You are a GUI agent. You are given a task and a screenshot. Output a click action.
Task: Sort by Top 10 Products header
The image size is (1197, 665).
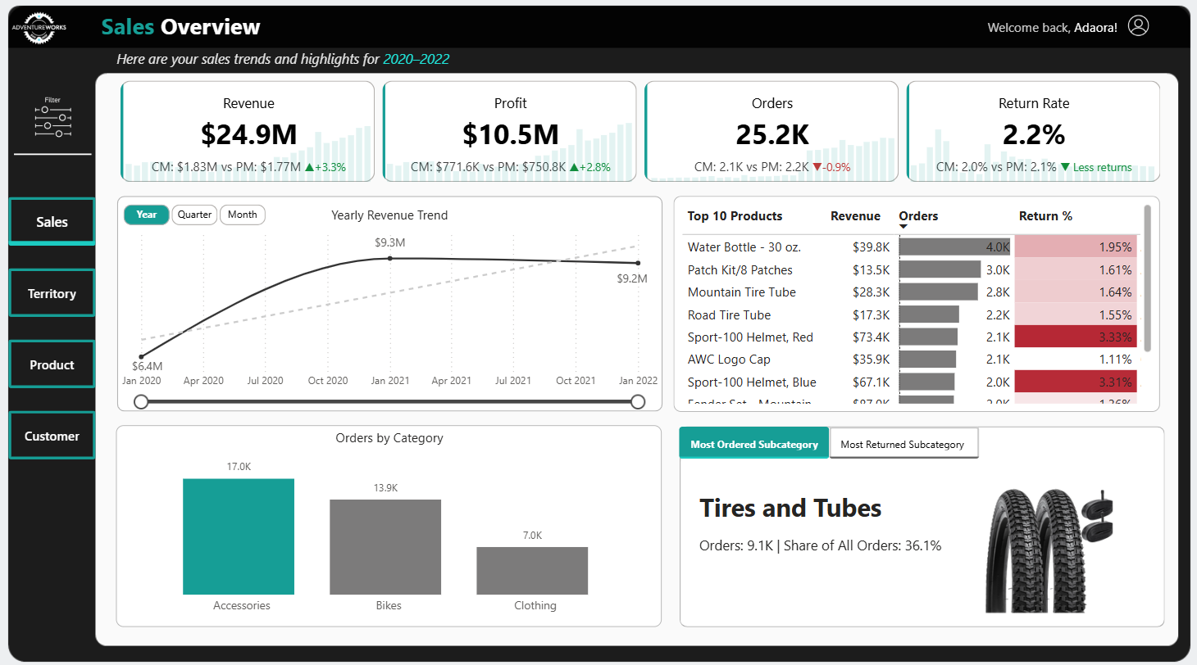(735, 216)
